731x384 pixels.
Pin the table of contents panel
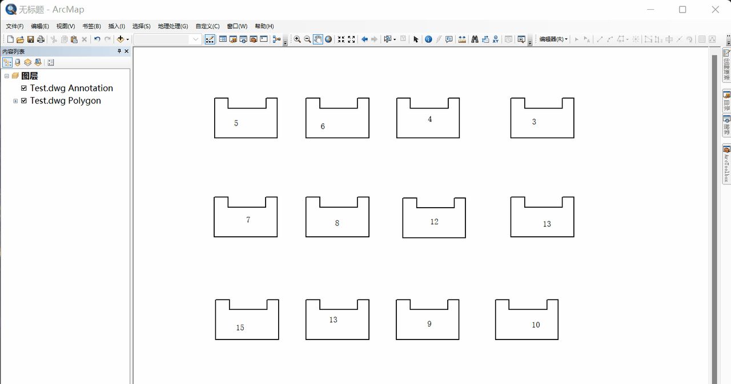coord(119,51)
